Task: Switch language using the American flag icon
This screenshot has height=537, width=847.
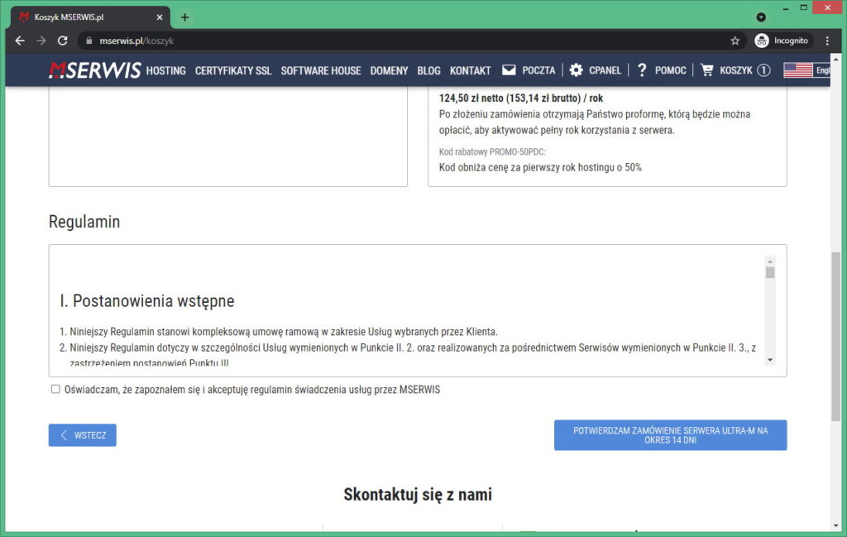Action: pos(797,70)
